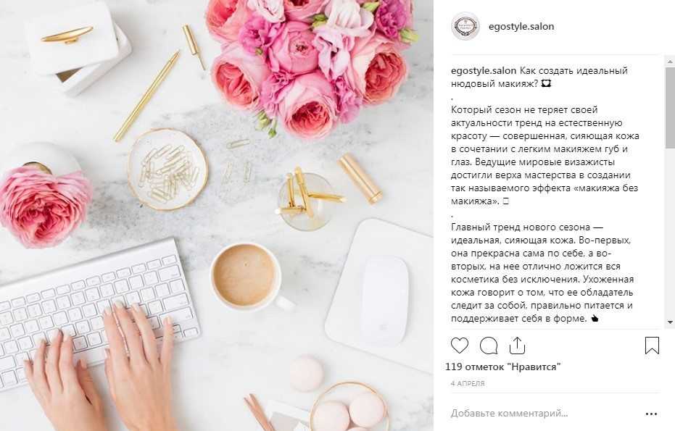
Task: Like the post with the heart icon
Action: point(460,346)
